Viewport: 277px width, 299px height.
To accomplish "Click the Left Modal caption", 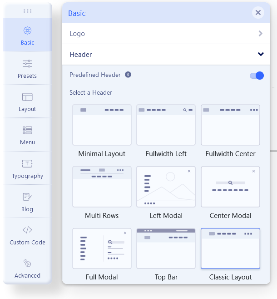I will [x=166, y=216].
